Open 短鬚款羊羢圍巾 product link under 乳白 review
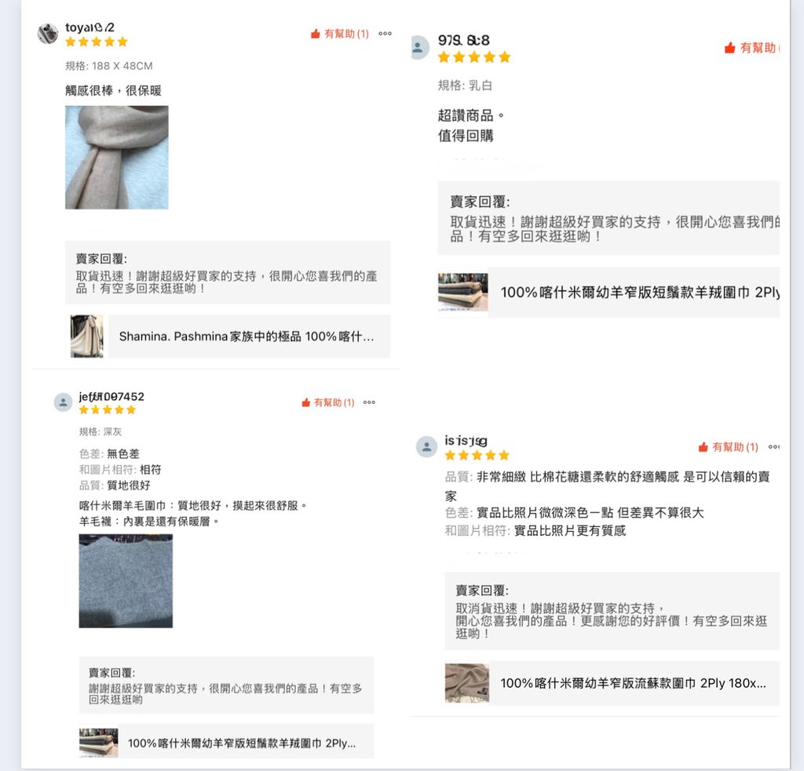 (634, 293)
